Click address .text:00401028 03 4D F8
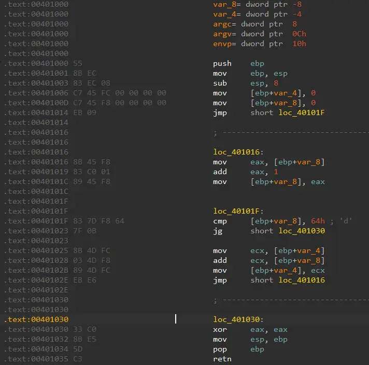The image size is (369, 365). [57, 260]
